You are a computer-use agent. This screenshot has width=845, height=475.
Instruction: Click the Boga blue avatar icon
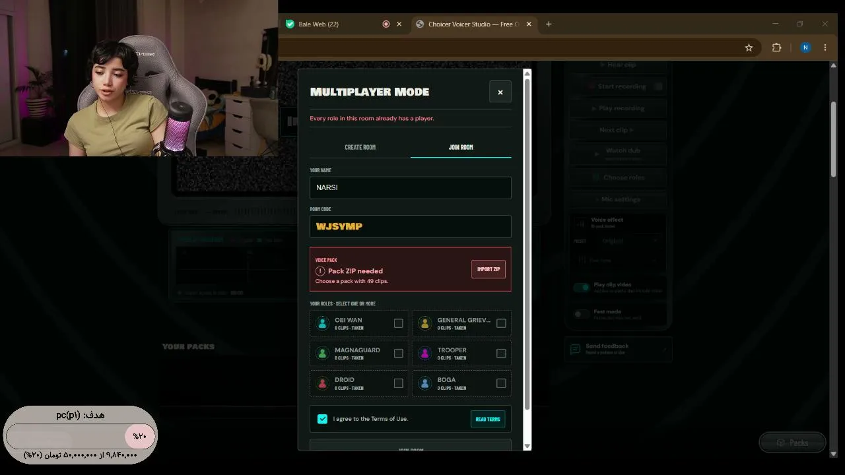pos(425,383)
